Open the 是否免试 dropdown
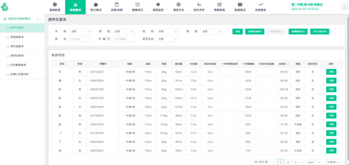Viewport: 349px width, 165px height. 168,39
